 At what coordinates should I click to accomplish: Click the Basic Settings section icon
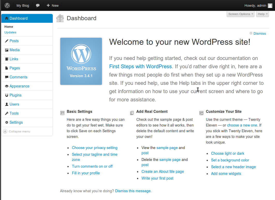62,113
